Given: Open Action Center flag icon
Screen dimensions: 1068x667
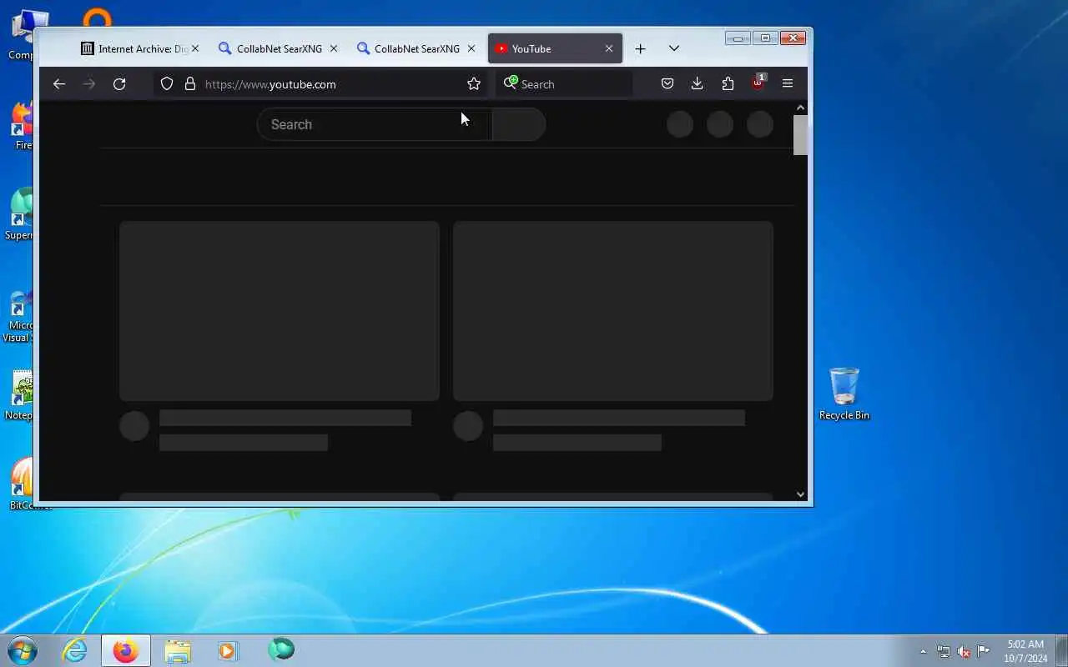Looking at the screenshot, I should click(x=984, y=651).
